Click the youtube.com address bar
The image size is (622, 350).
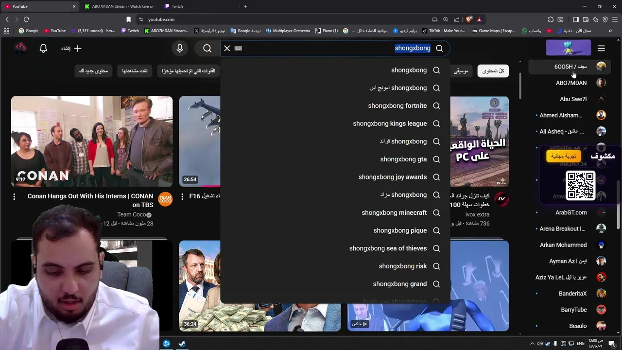click(x=282, y=19)
